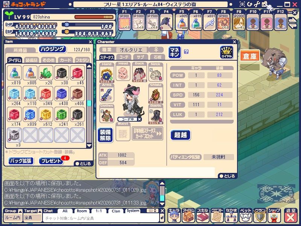Use the F1 SP300 skill shortcut
301x226 pixels.
coord(124,22)
